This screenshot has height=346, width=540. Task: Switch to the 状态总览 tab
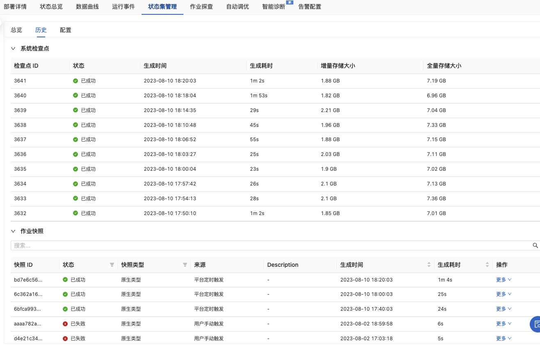coord(51,7)
